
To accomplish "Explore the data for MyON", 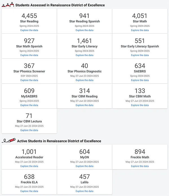I will click(84, 166).
